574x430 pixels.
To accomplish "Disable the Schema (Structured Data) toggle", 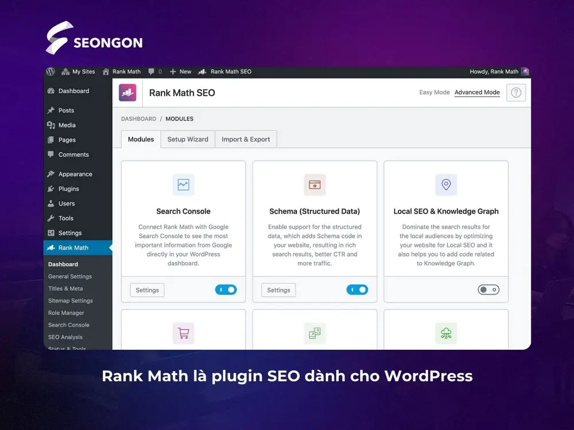I will click(x=357, y=290).
